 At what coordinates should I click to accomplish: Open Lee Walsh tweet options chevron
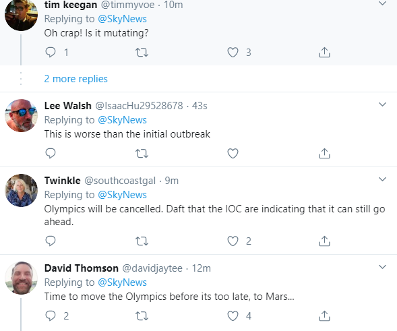pos(382,104)
